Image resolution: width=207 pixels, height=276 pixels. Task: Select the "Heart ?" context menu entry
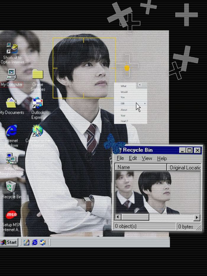tap(124, 121)
